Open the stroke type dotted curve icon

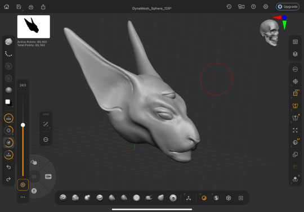8,54
